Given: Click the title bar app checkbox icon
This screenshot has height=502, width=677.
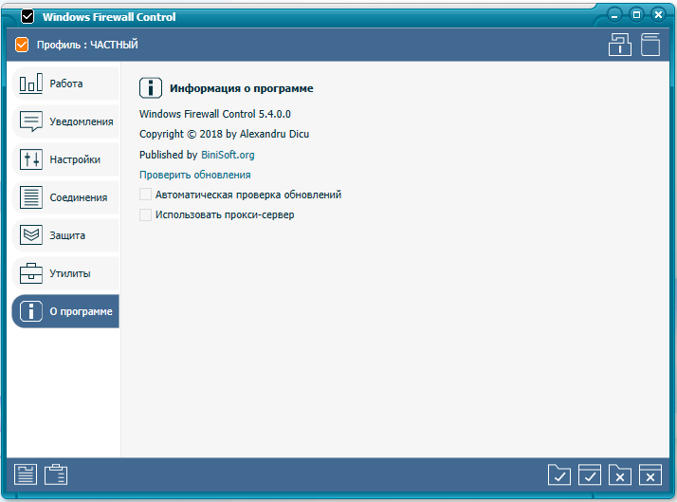Looking at the screenshot, I should pos(27,17).
